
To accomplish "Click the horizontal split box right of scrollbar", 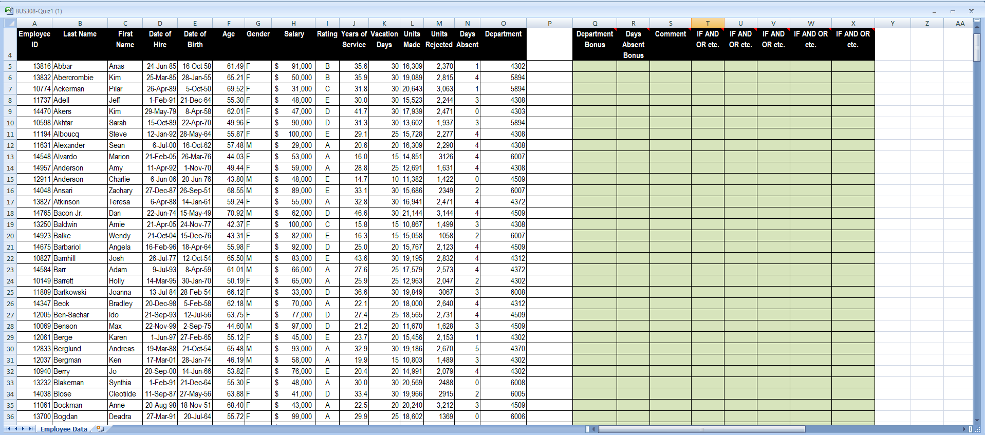I will coord(971,429).
